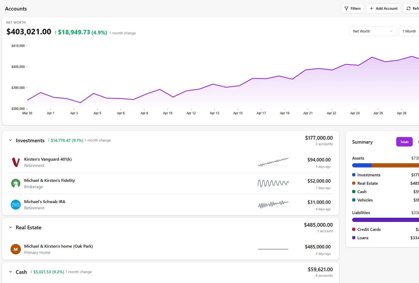Click the Oak Park home sparkline chart
Viewport: 419px width, 283px height.
[273, 249]
